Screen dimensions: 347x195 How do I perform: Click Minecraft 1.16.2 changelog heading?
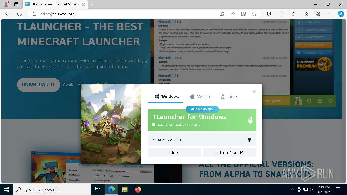coord(169,22)
